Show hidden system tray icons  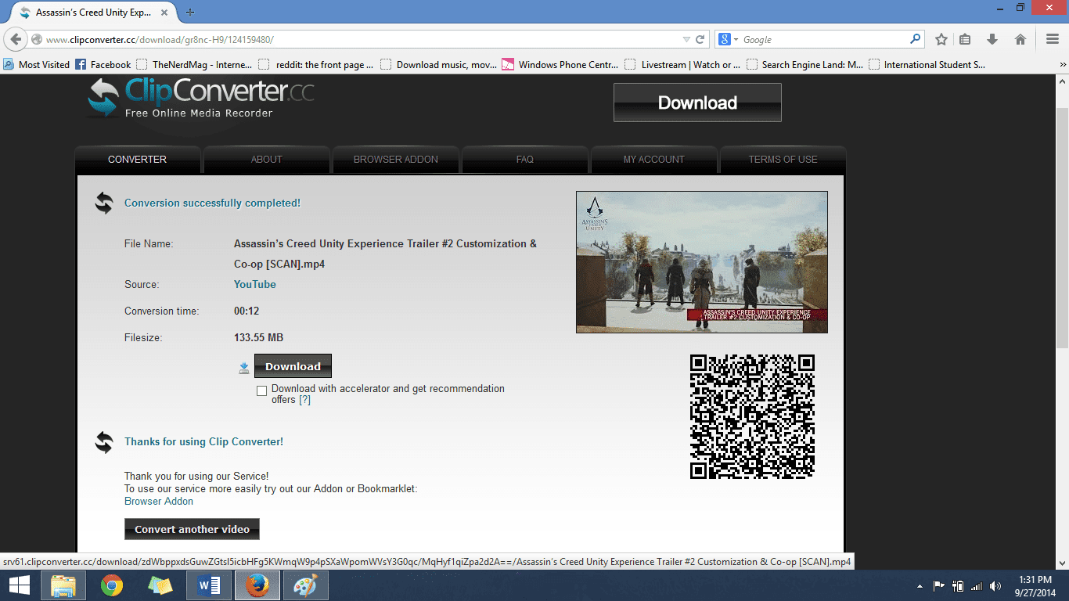point(919,585)
